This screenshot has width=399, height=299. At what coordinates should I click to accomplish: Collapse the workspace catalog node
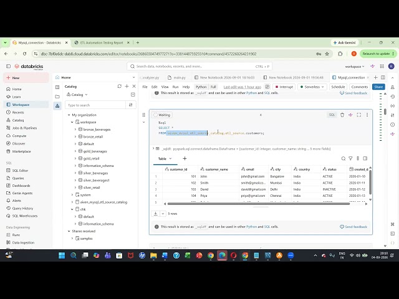pos(72,122)
